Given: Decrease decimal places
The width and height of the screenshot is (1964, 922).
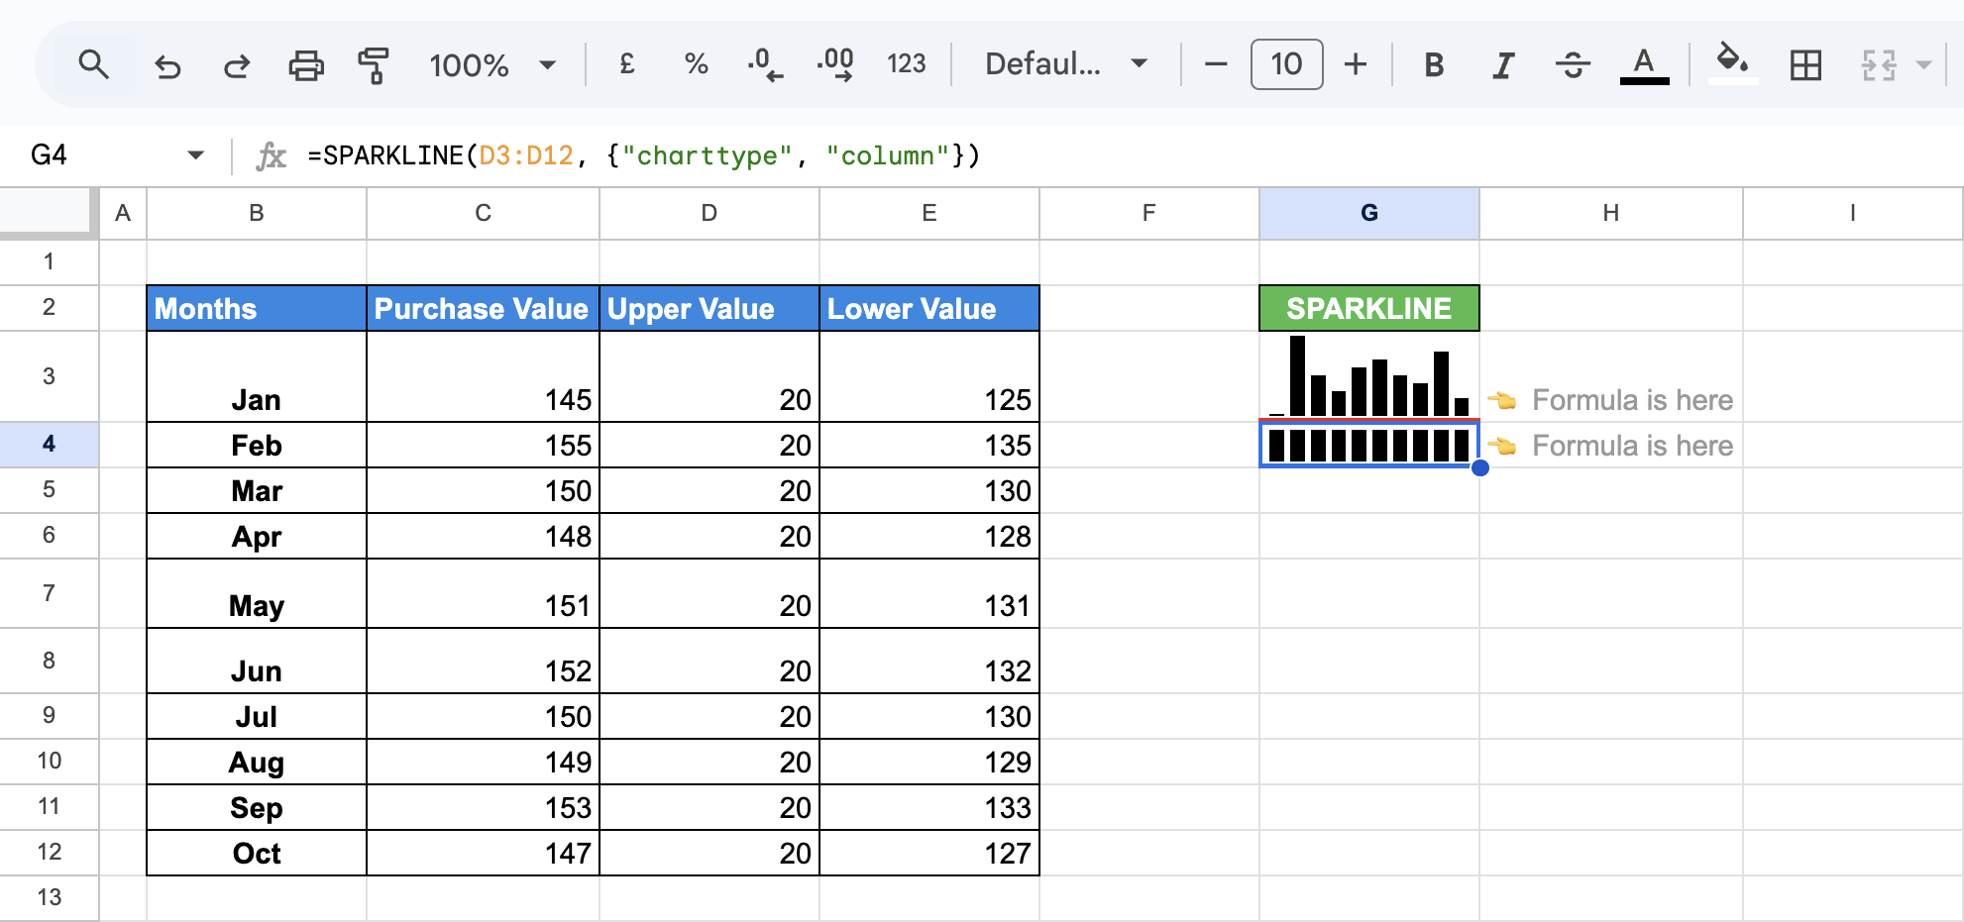Looking at the screenshot, I should pyautogui.click(x=764, y=64).
